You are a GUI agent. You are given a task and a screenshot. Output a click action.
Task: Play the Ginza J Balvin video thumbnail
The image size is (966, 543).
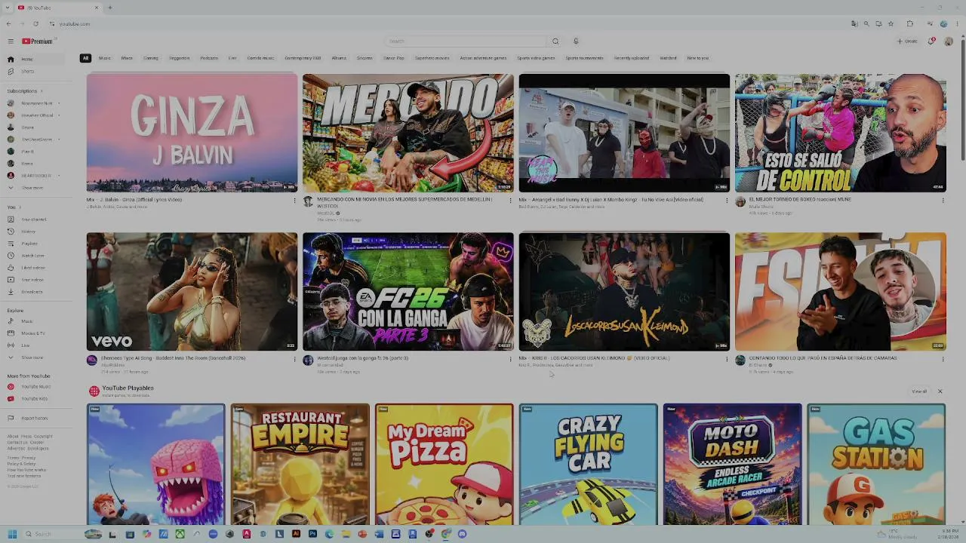click(x=192, y=133)
